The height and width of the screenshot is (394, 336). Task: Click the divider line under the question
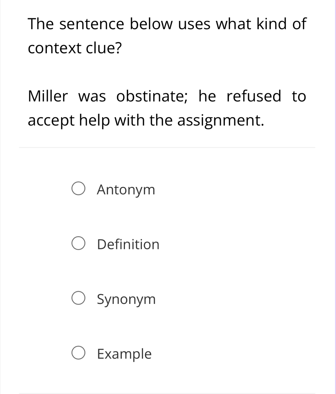coord(167,147)
